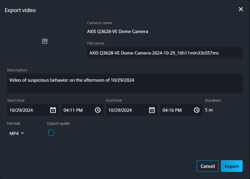The height and width of the screenshot is (179, 250).
Task: Click the File name input field
Action: [x=164, y=53]
